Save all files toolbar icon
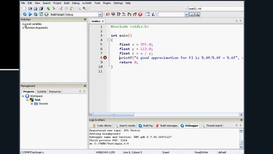This screenshot has width=273, height=154. 41,9
